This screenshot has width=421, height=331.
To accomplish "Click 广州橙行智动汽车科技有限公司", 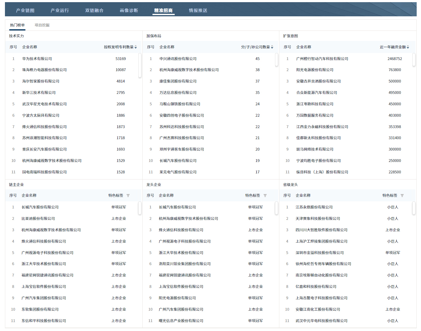I will [322, 59].
